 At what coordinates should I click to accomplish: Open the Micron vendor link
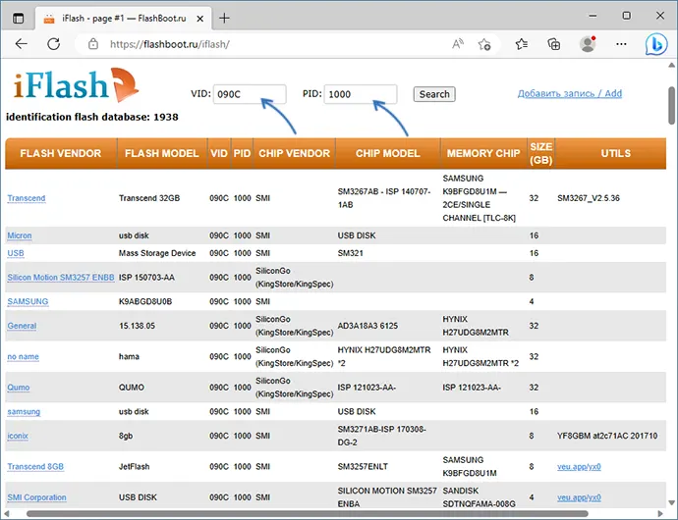20,235
